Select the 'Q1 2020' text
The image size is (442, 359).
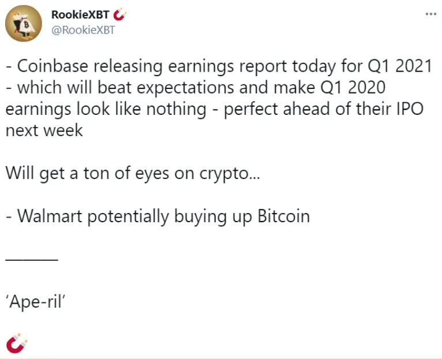pyautogui.click(x=353, y=87)
